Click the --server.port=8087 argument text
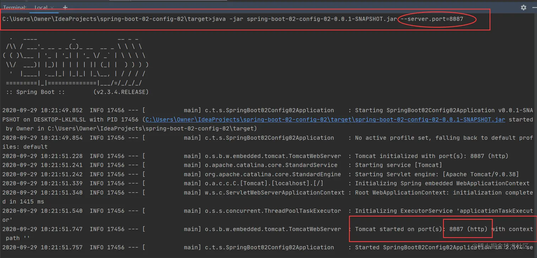 pyautogui.click(x=432, y=19)
